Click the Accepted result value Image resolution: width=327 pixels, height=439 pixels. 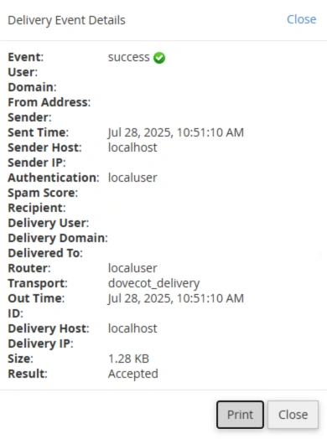[x=133, y=374]
